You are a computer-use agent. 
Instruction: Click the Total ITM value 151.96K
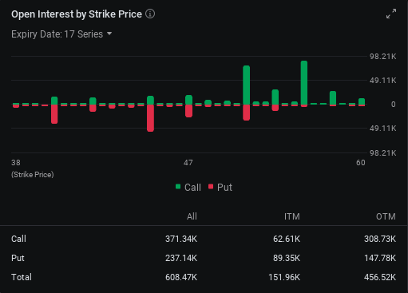284,277
